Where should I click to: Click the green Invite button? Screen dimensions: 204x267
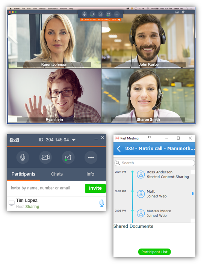pos(95,188)
